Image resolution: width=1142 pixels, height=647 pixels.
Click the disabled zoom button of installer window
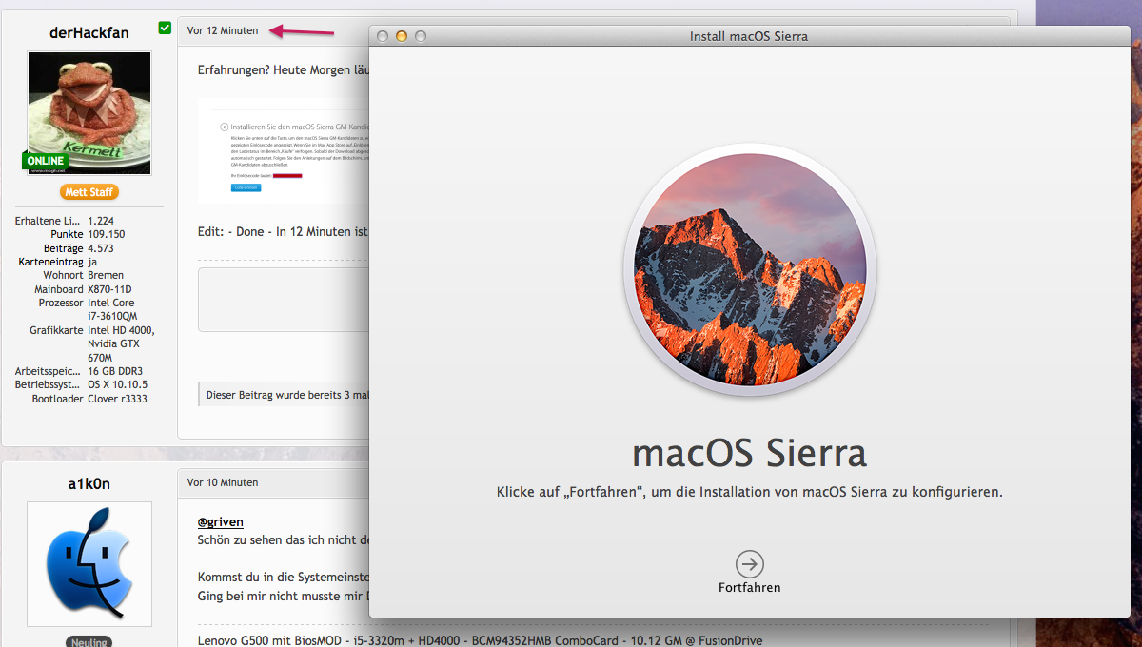(421, 36)
